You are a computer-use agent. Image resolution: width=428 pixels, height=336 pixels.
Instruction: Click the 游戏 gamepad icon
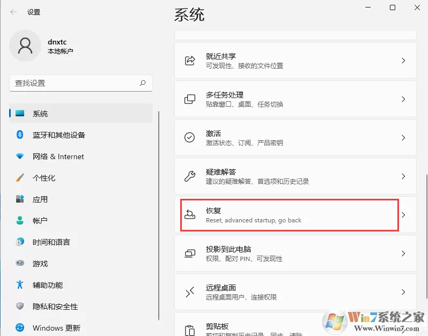tap(20, 263)
